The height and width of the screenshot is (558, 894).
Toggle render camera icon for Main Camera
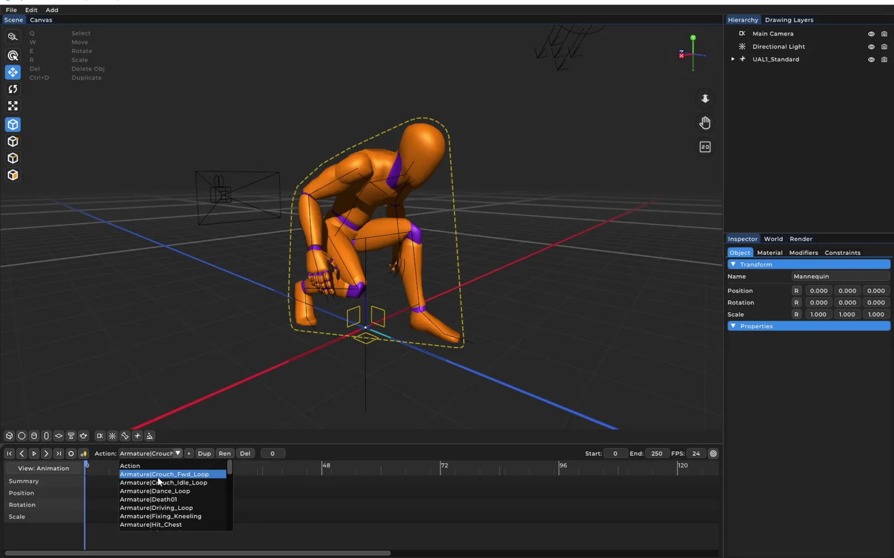point(884,34)
